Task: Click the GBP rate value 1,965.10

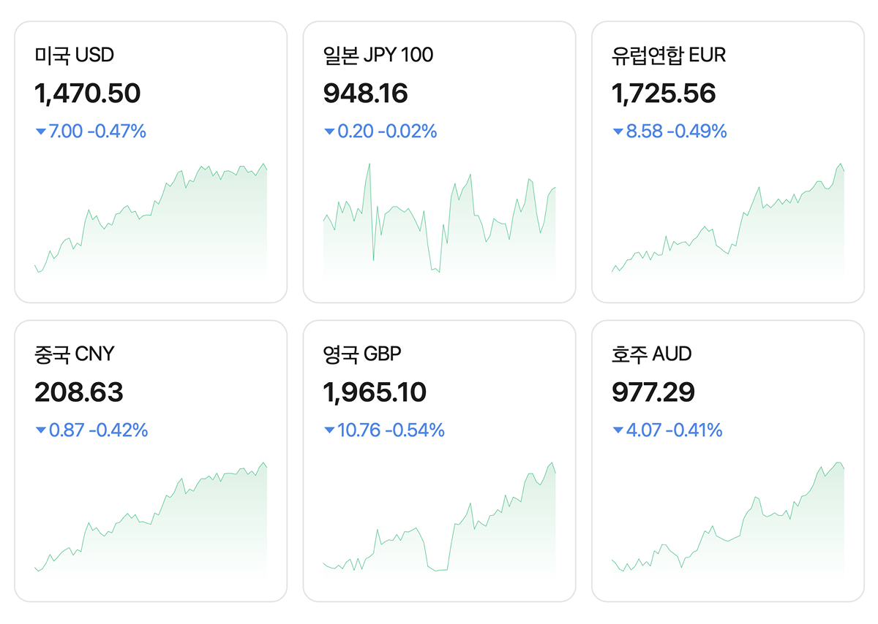Action: tap(374, 393)
